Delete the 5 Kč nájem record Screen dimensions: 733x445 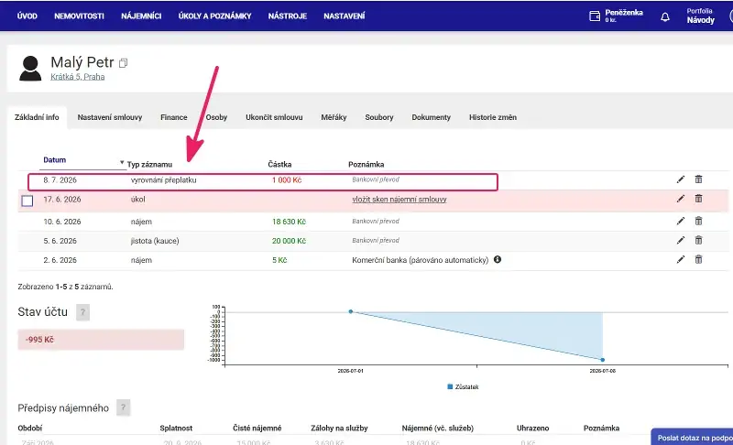pos(698,260)
